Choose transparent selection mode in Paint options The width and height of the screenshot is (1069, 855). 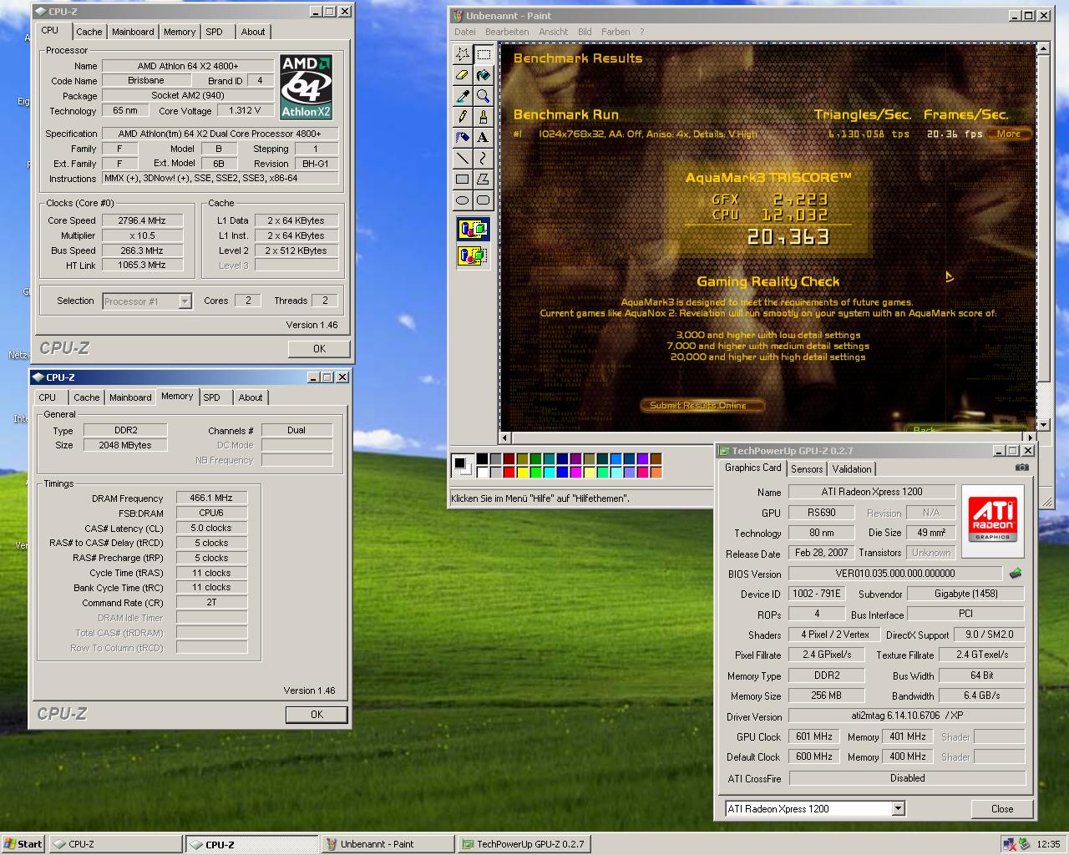[473, 255]
